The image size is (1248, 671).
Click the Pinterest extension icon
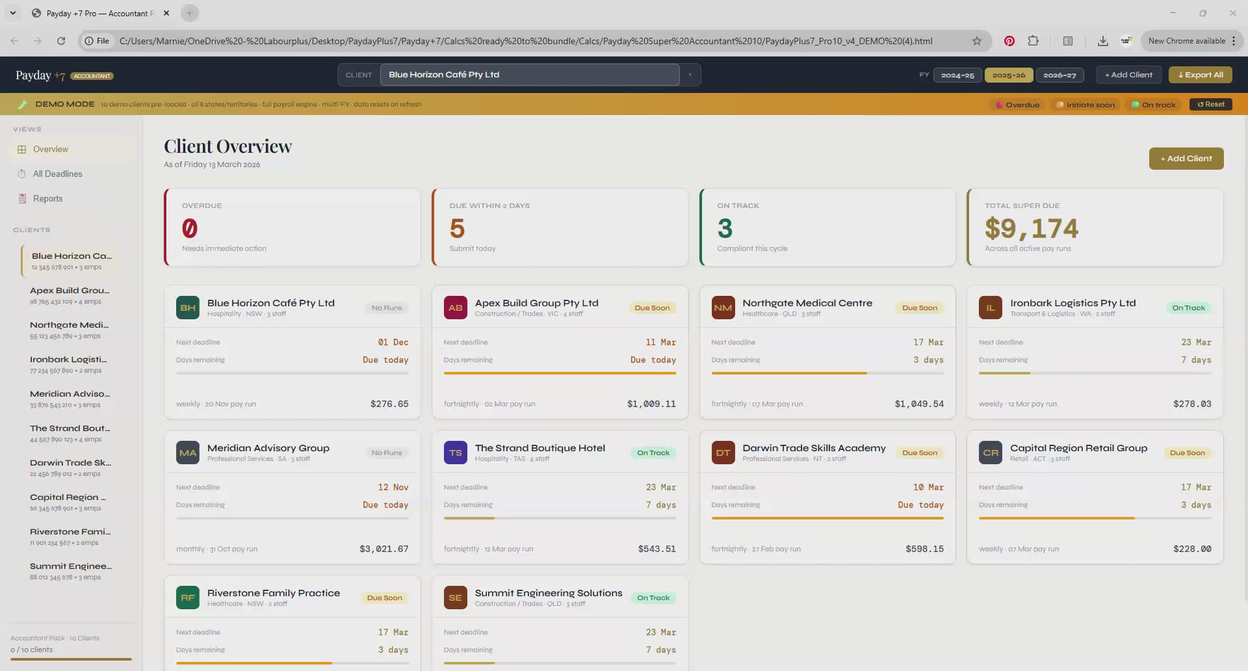[x=1009, y=41]
